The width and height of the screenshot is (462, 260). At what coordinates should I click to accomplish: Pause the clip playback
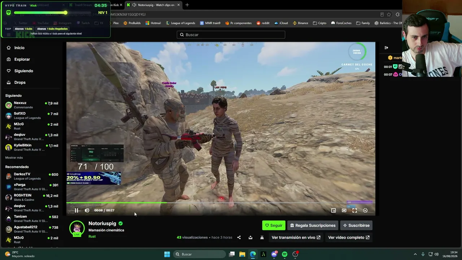(77, 210)
